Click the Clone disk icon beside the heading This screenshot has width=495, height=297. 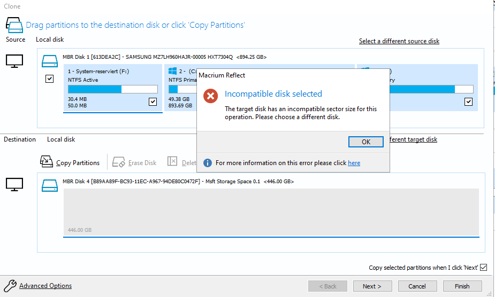[14, 25]
